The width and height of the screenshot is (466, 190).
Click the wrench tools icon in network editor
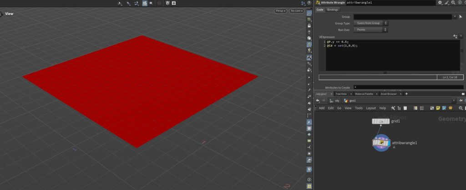pos(393,108)
